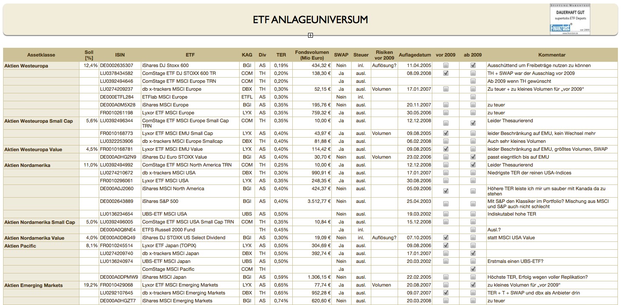621x305 pixels.
Task: Select the 'Aktien Westeuropa' asset class cell
Action: [x=41, y=65]
